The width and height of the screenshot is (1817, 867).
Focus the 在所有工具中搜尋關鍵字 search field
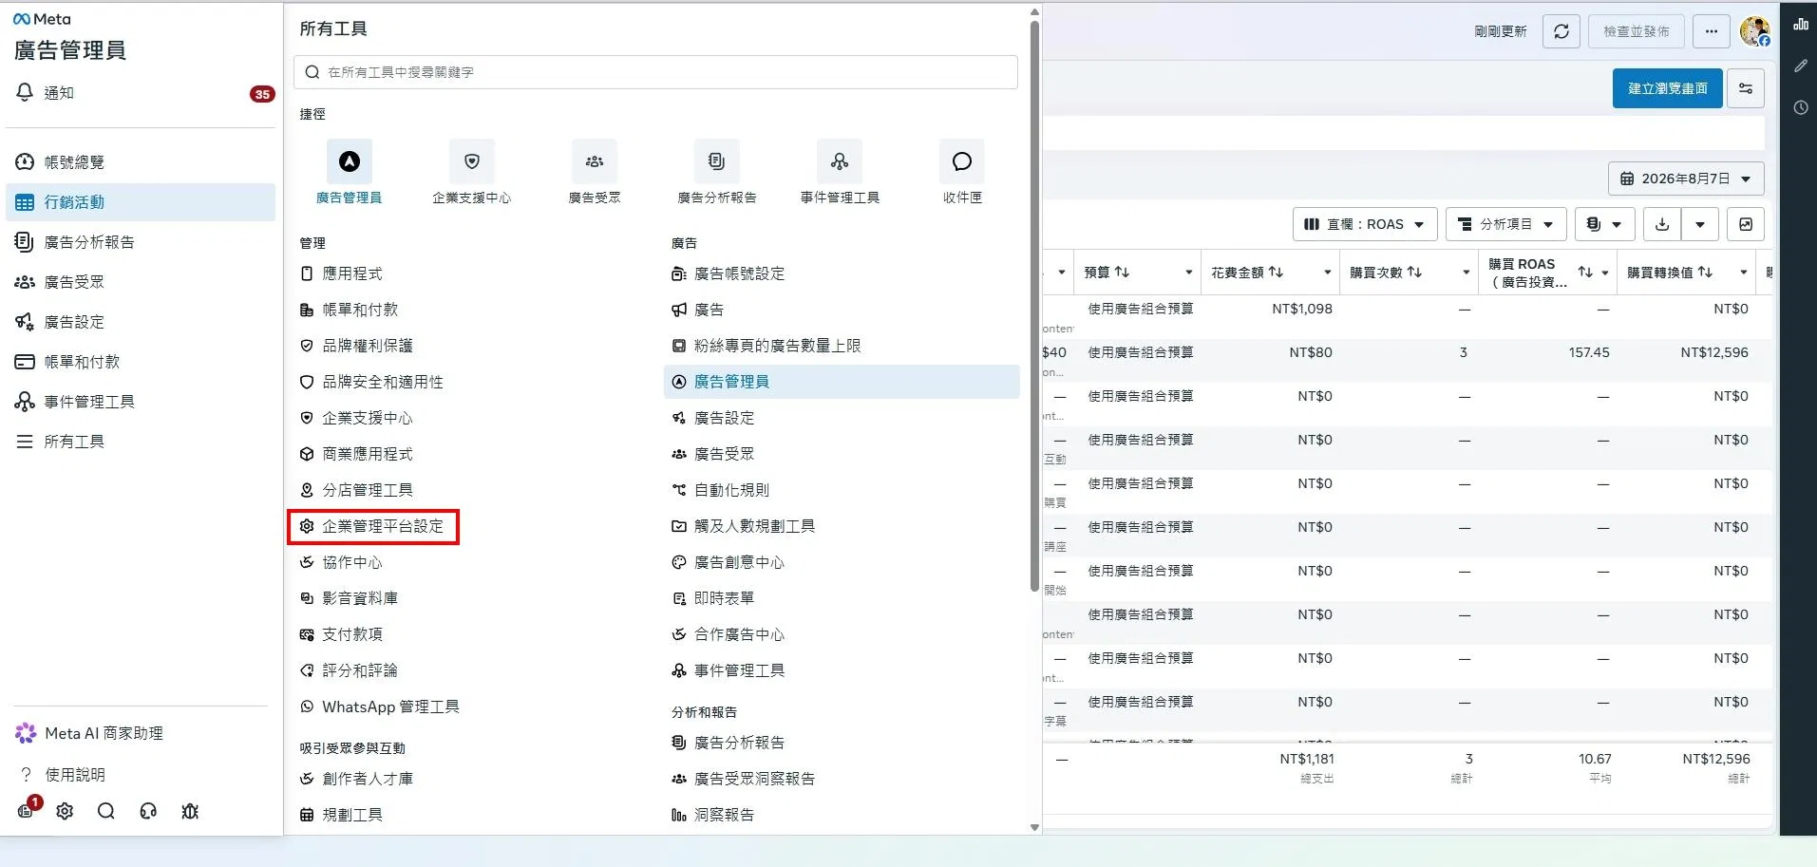[655, 72]
